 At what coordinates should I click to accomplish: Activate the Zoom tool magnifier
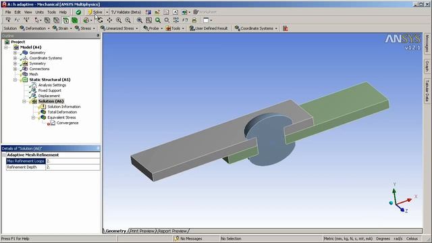click(119, 20)
